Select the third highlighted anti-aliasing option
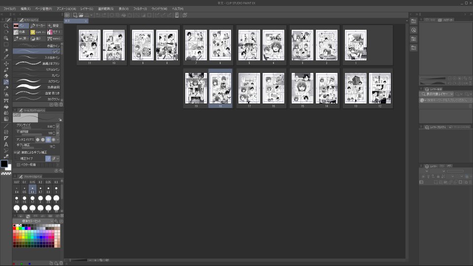 click(48, 139)
